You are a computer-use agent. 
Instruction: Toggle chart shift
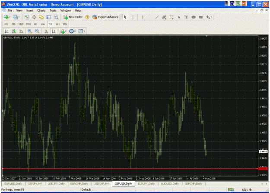54,31
